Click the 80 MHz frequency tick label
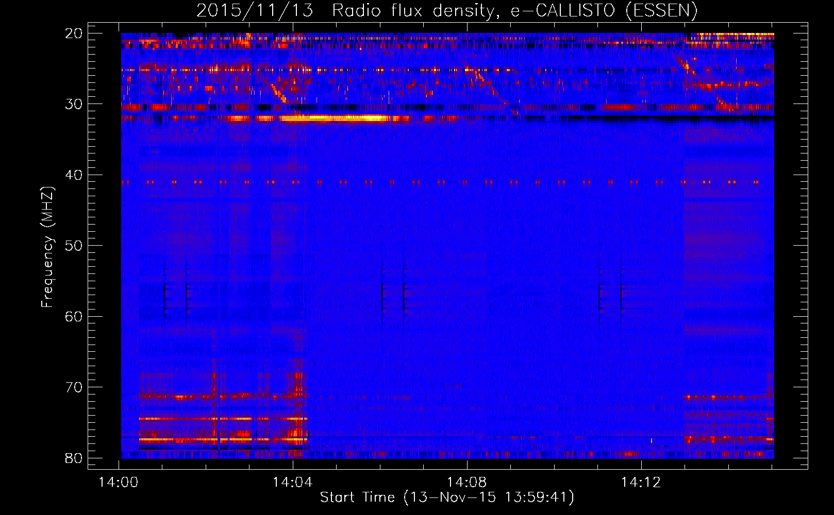Viewport: 834px width, 515px height. (74, 458)
